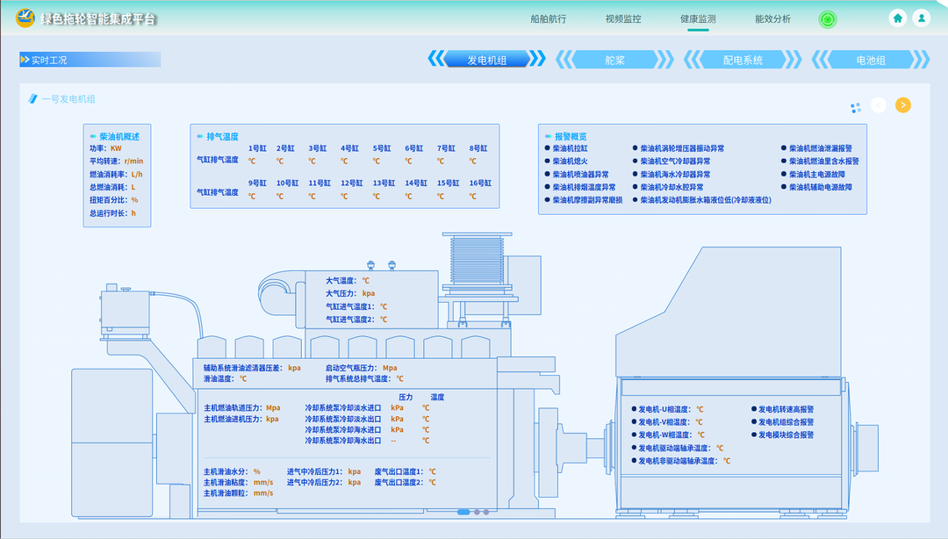Click the white previous arrow button

click(x=879, y=105)
